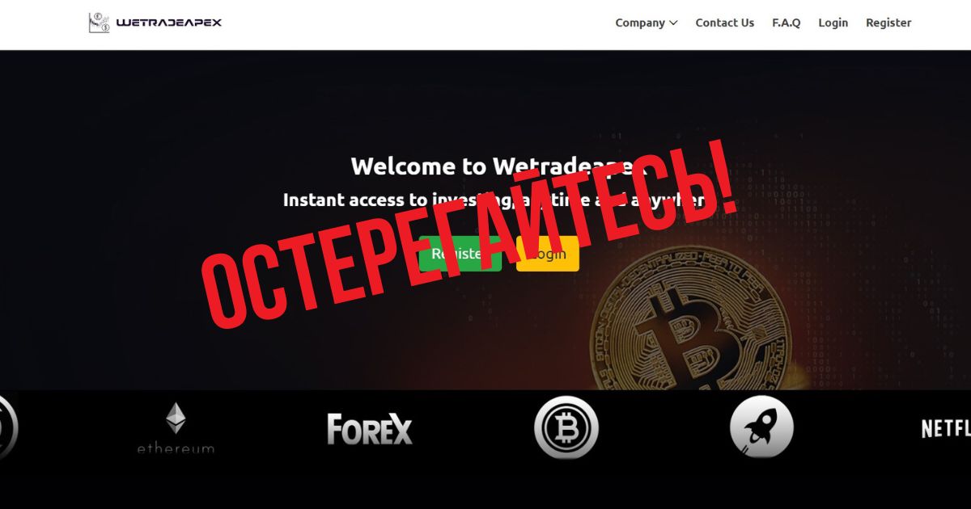This screenshot has width=971, height=509.
Task: Click the chevron next to Company
Action: (x=673, y=23)
